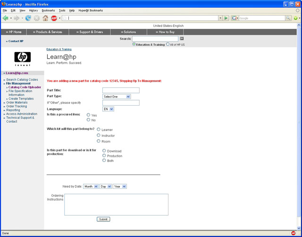Open the Day dropdown
Image resolution: width=302 pixels, height=237 pixels.
coord(106,186)
